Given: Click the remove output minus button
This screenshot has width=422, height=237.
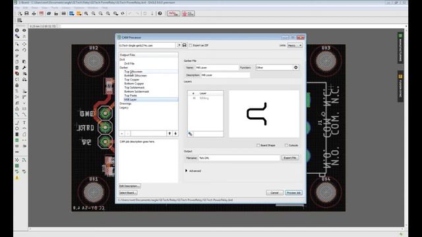Looking at the screenshot, I should tap(128, 134).
